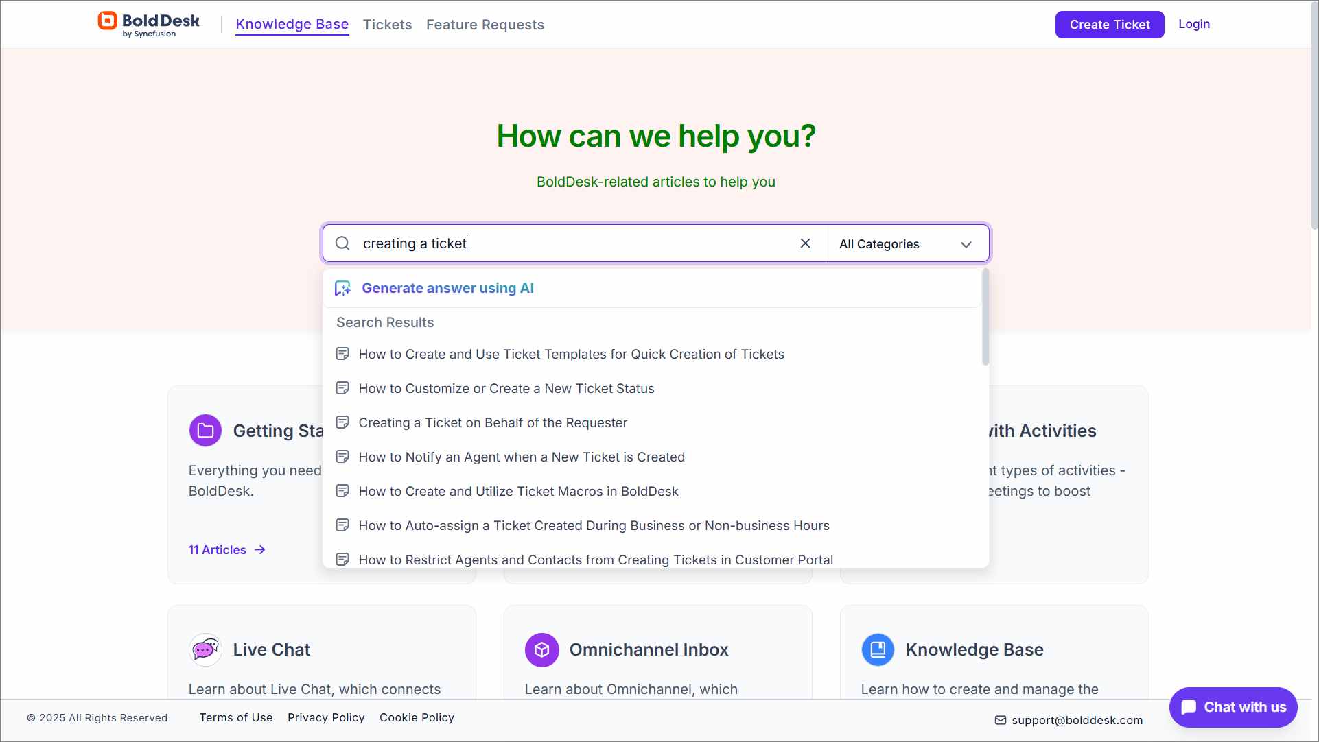The width and height of the screenshot is (1319, 742).
Task: Click the AI sparkle icon
Action: pos(342,288)
